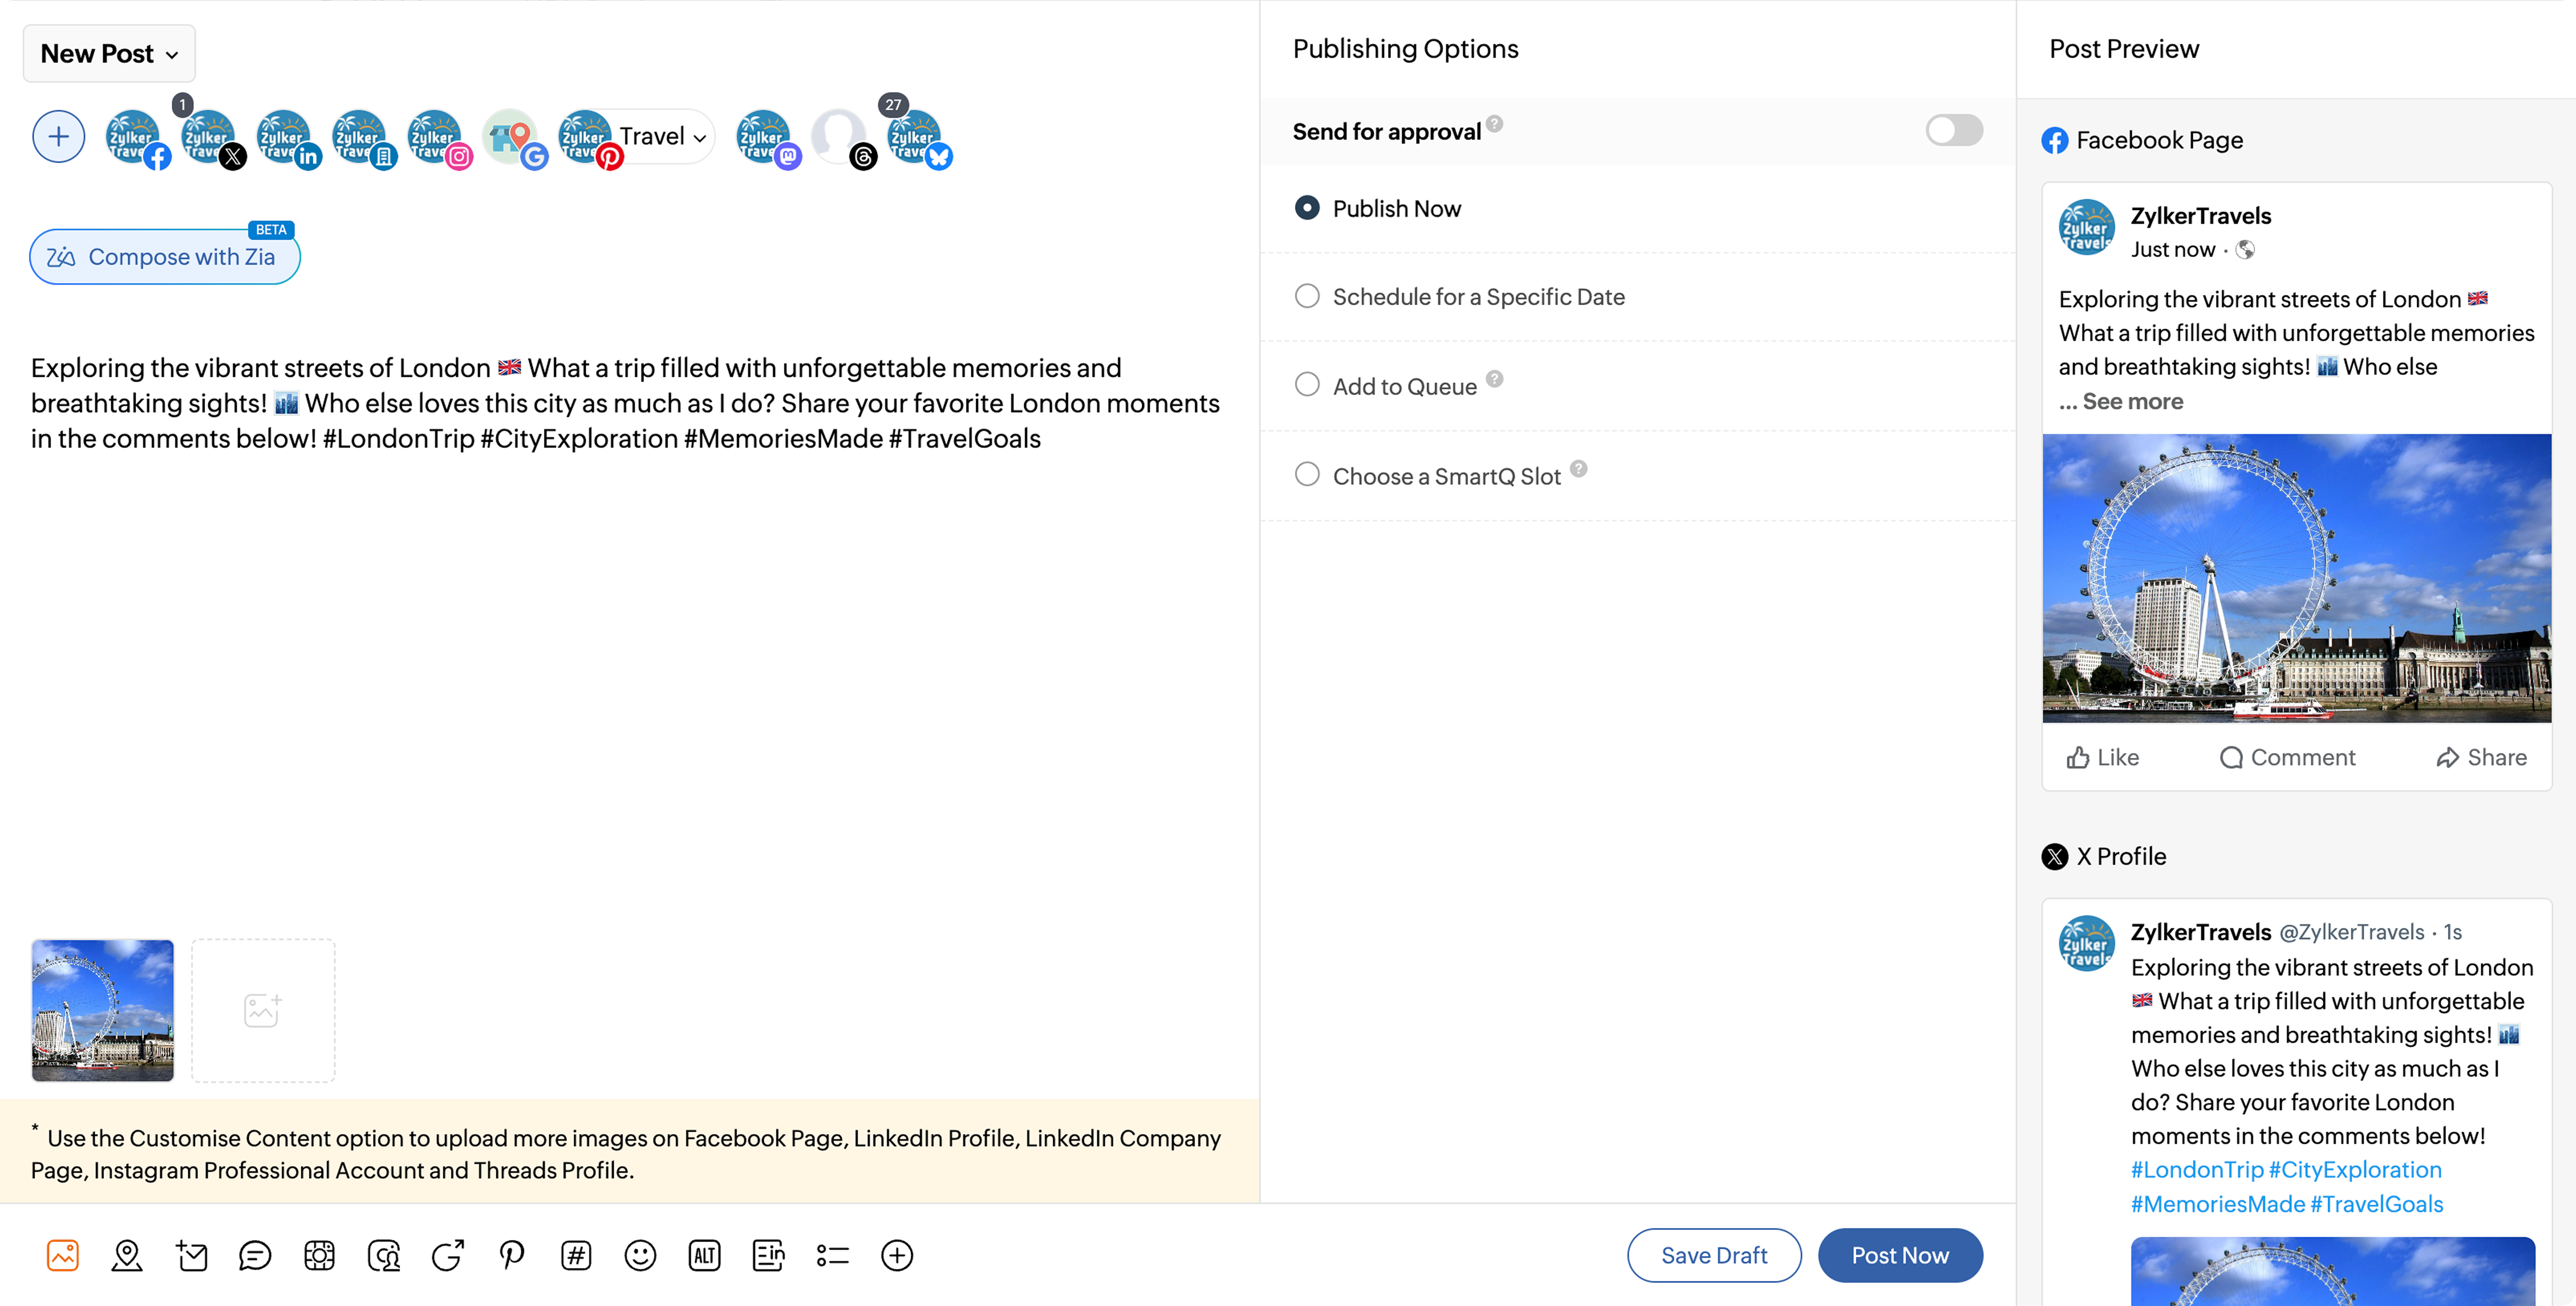The height and width of the screenshot is (1306, 2576).
Task: Expand the Travel board dropdown
Action: click(663, 137)
